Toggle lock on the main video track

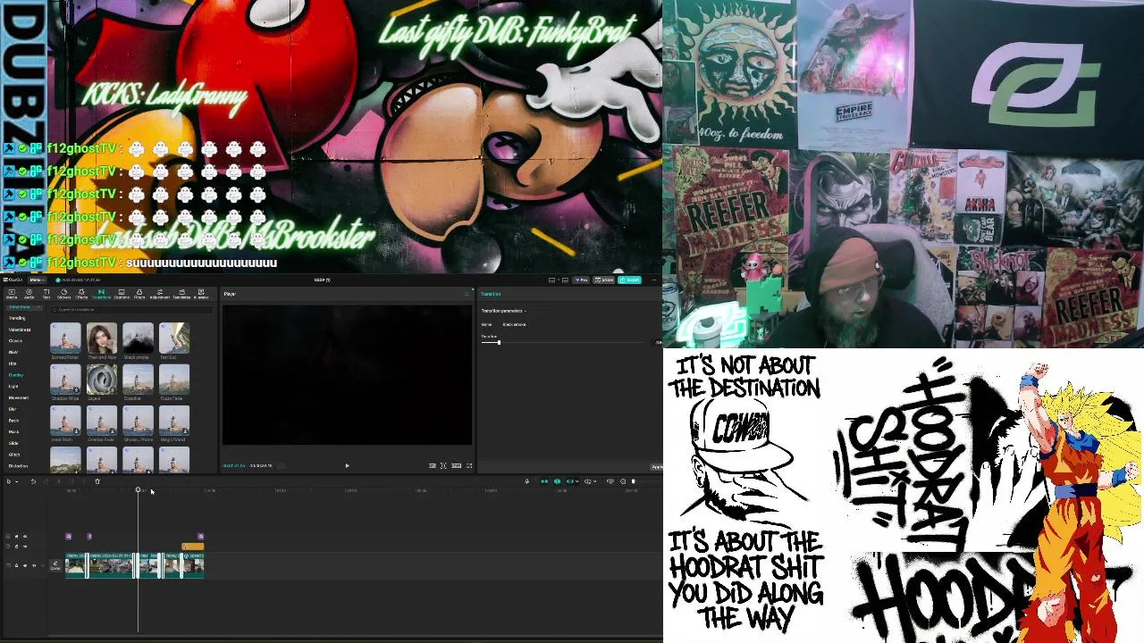click(x=16, y=565)
